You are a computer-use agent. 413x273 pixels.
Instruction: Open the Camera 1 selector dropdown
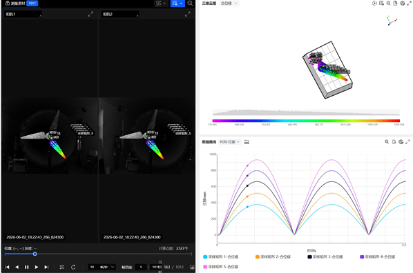pos(23,14)
